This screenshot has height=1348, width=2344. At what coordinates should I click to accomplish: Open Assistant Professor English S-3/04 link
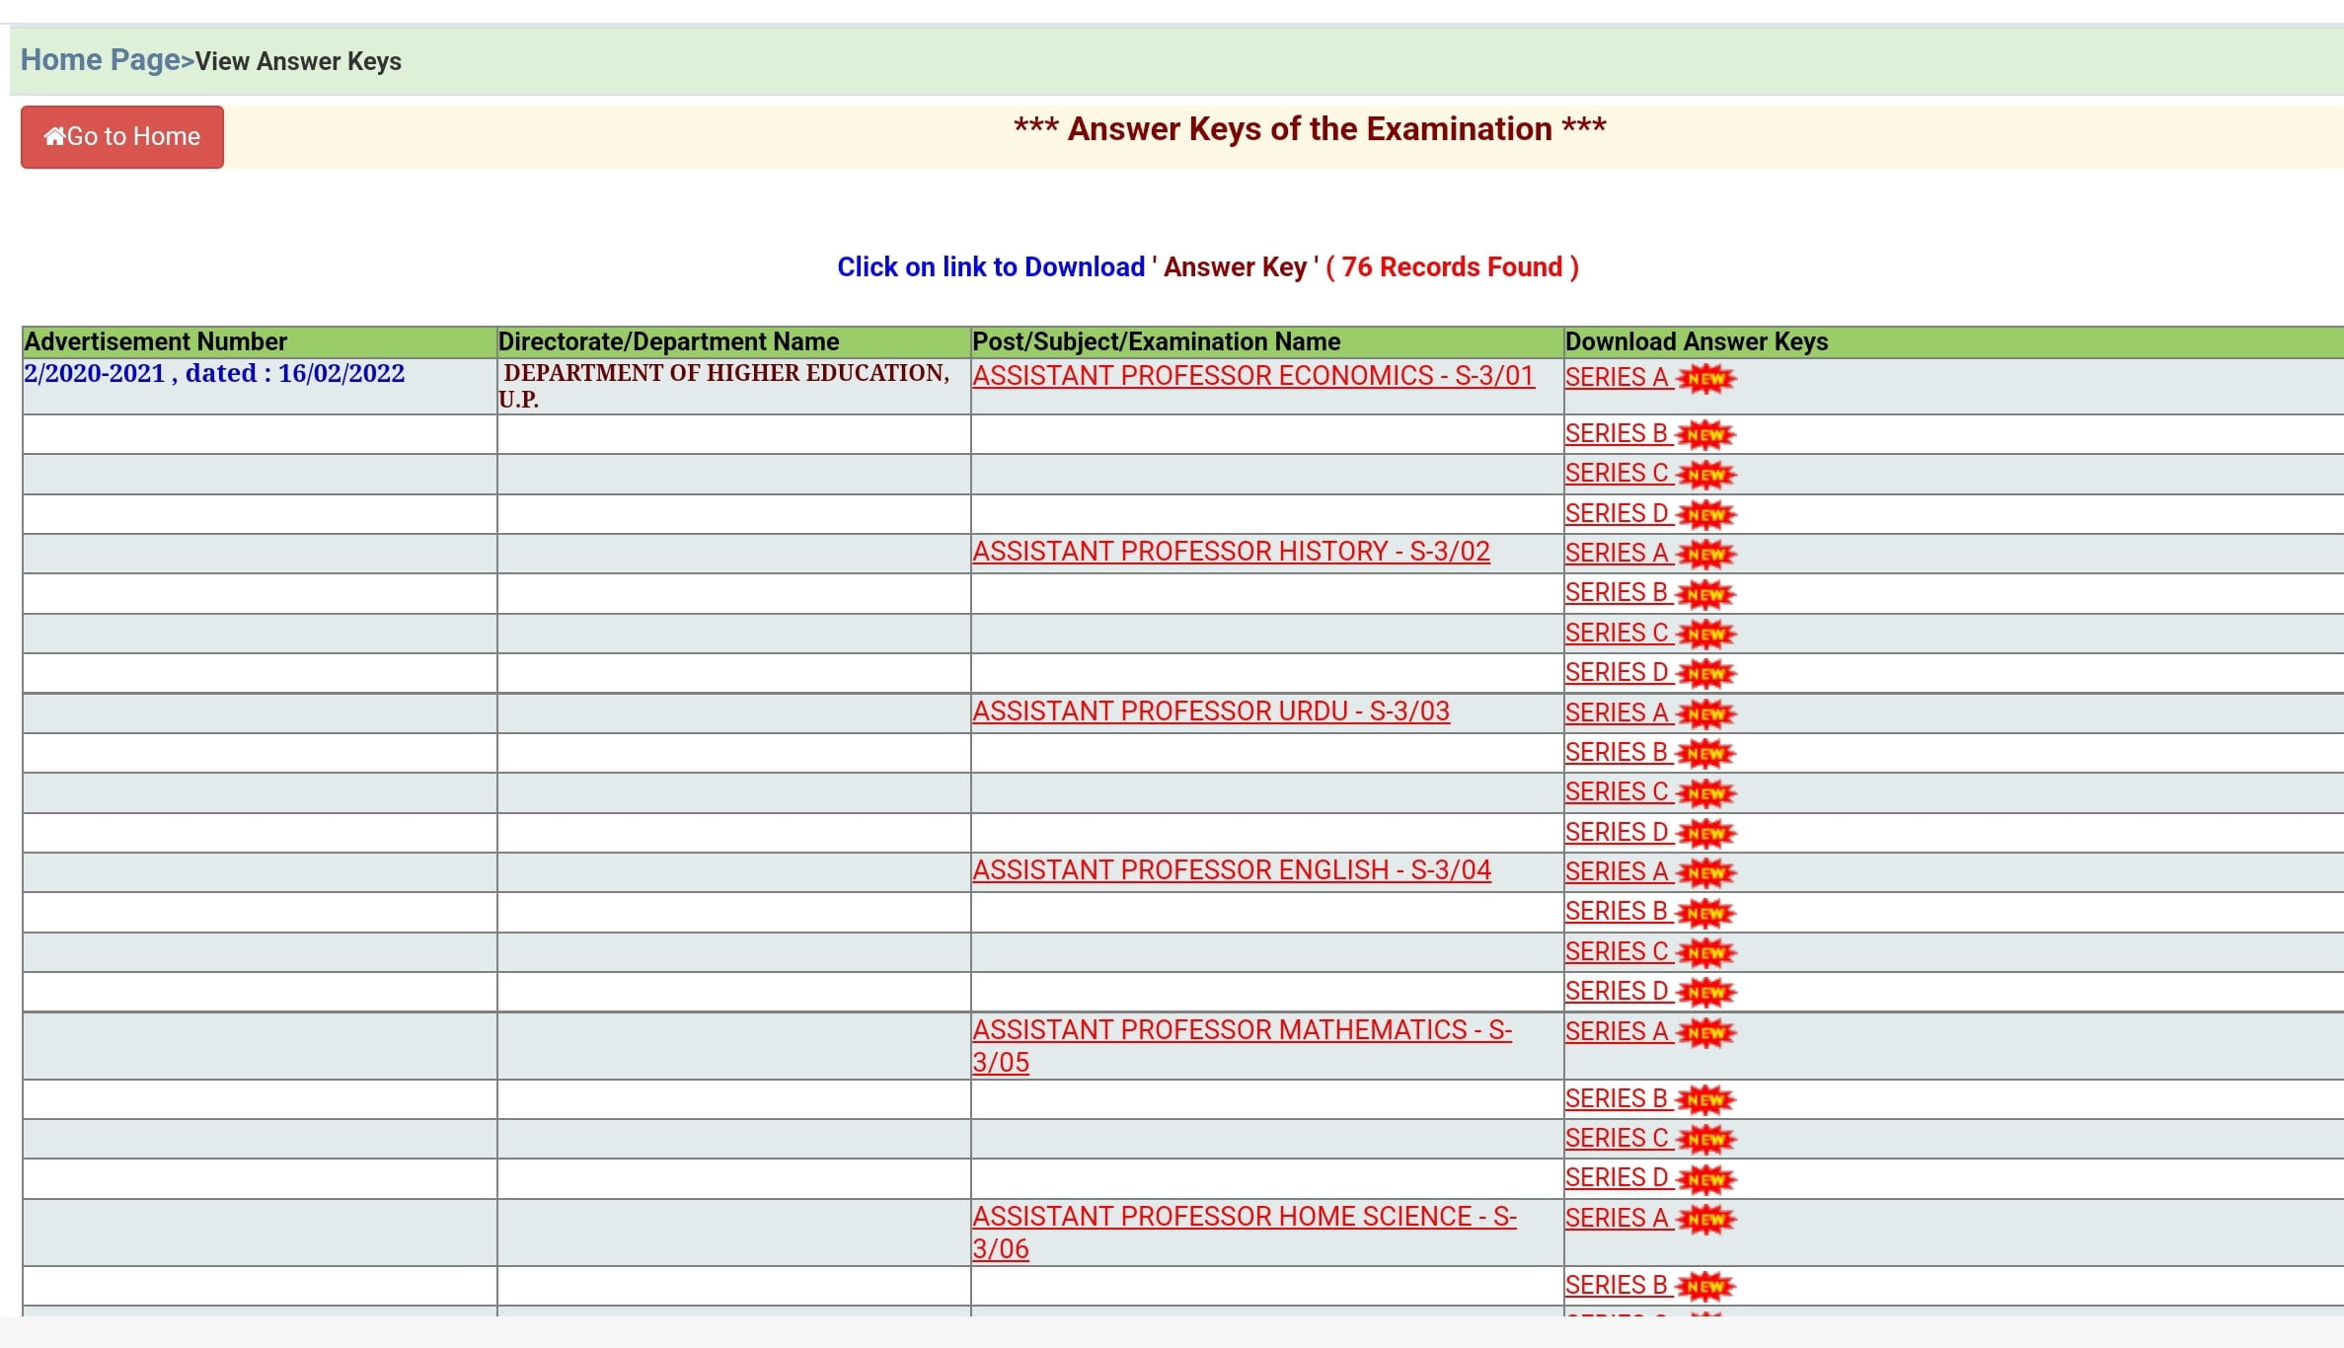(1231, 870)
